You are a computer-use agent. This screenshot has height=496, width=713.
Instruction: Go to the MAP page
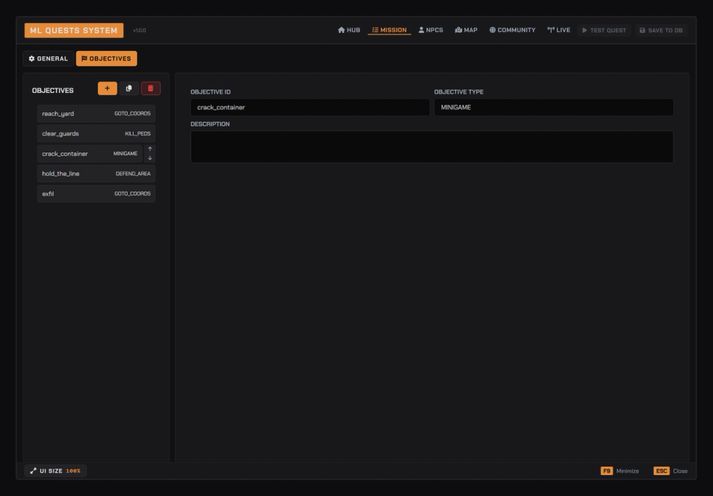pos(466,30)
